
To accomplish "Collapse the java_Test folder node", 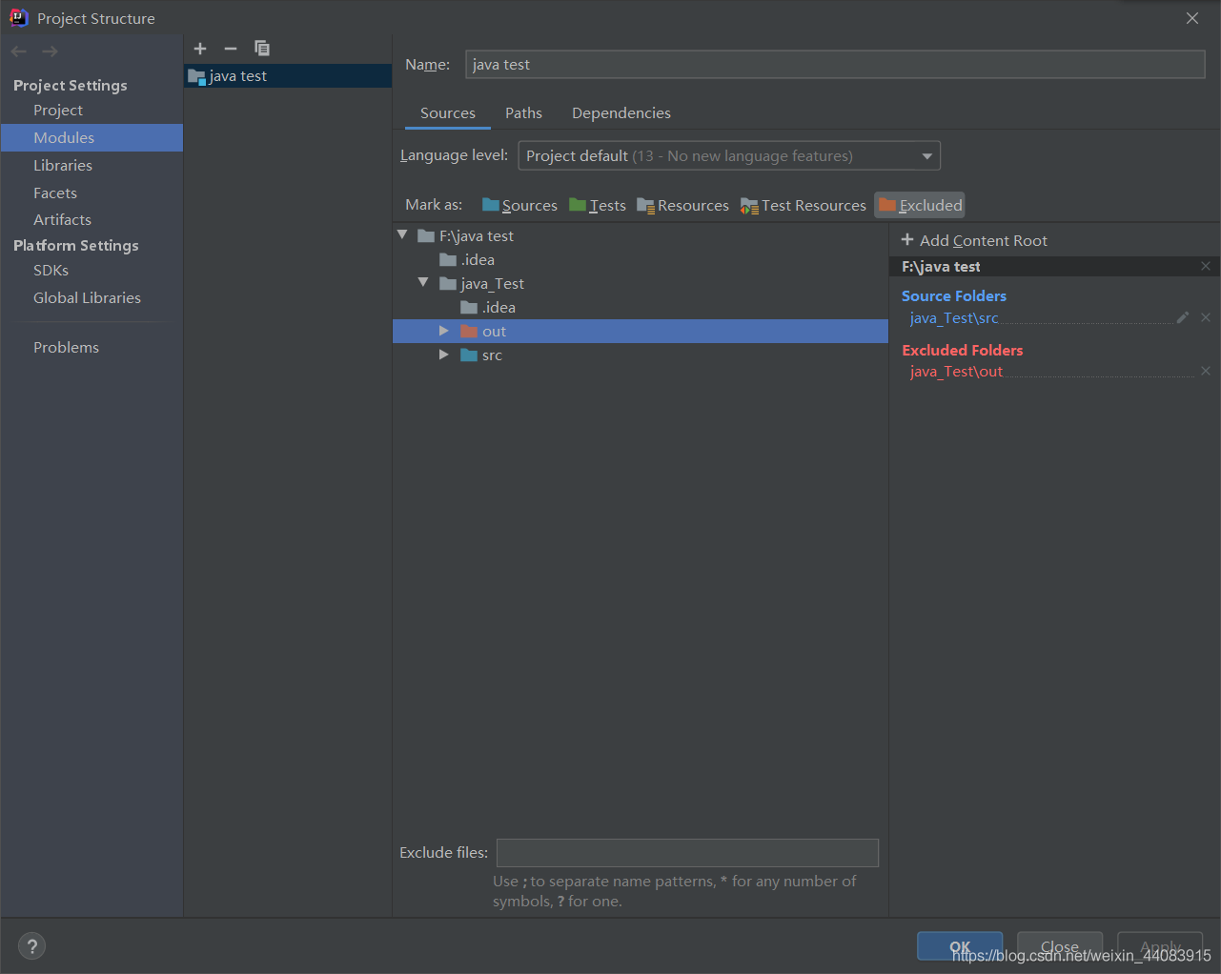I will (423, 282).
